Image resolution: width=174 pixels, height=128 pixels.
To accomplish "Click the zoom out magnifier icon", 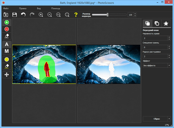I will (49, 15).
